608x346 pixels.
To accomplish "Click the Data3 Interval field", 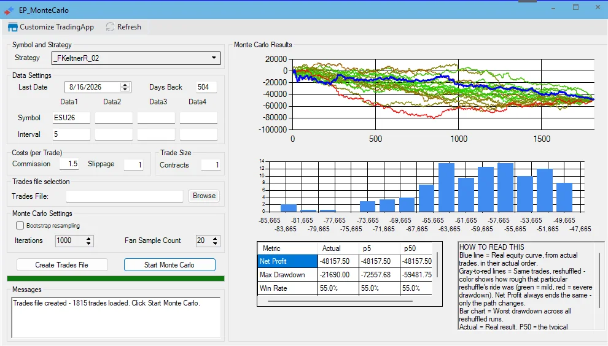I will point(156,134).
